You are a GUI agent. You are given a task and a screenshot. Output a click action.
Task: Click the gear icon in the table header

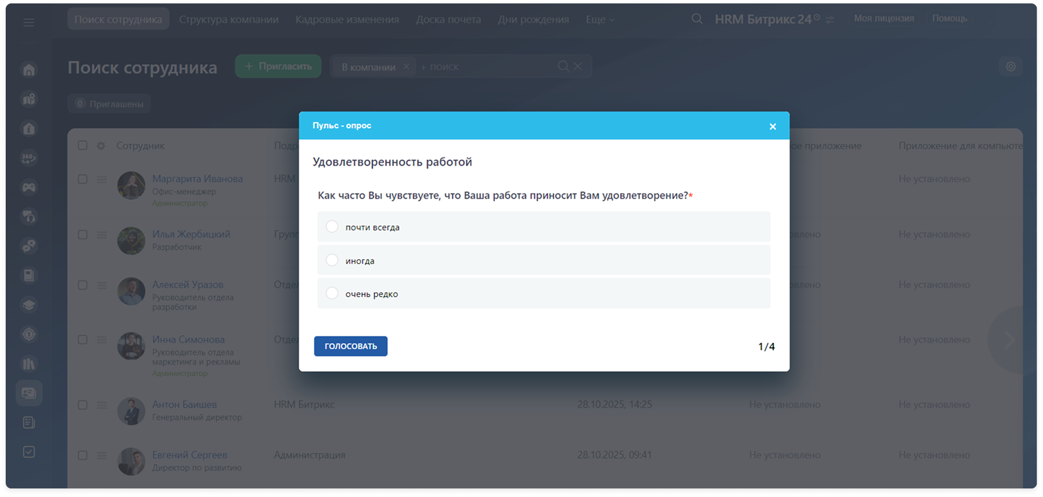point(101,146)
